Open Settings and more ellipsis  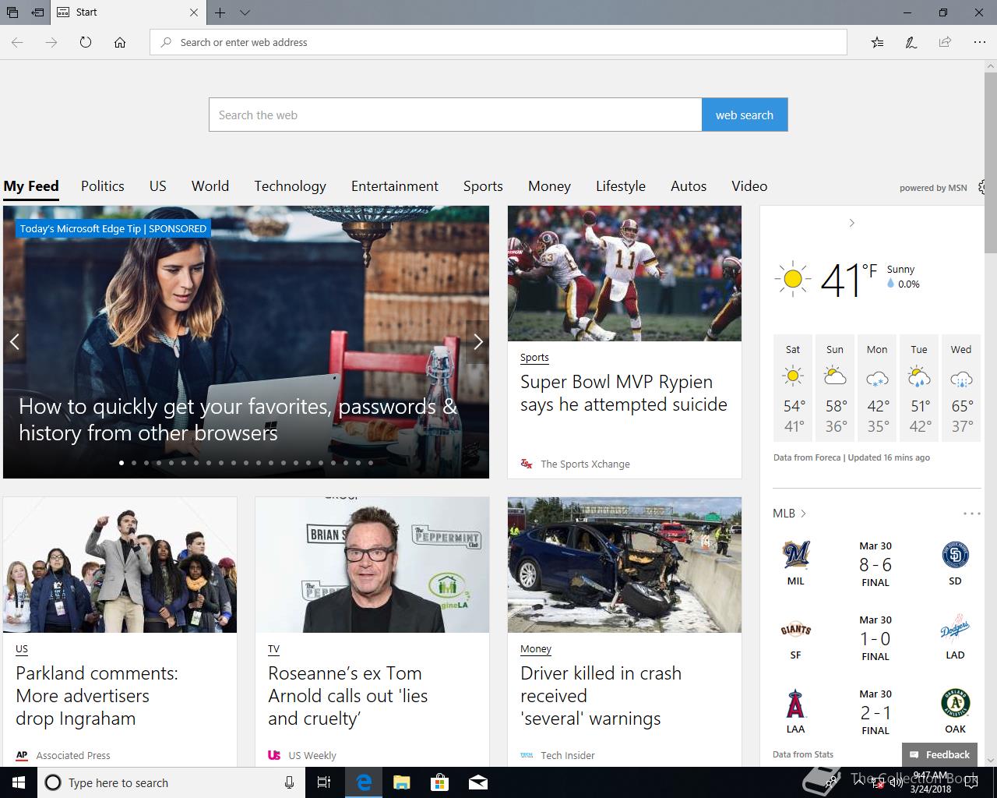tap(979, 42)
